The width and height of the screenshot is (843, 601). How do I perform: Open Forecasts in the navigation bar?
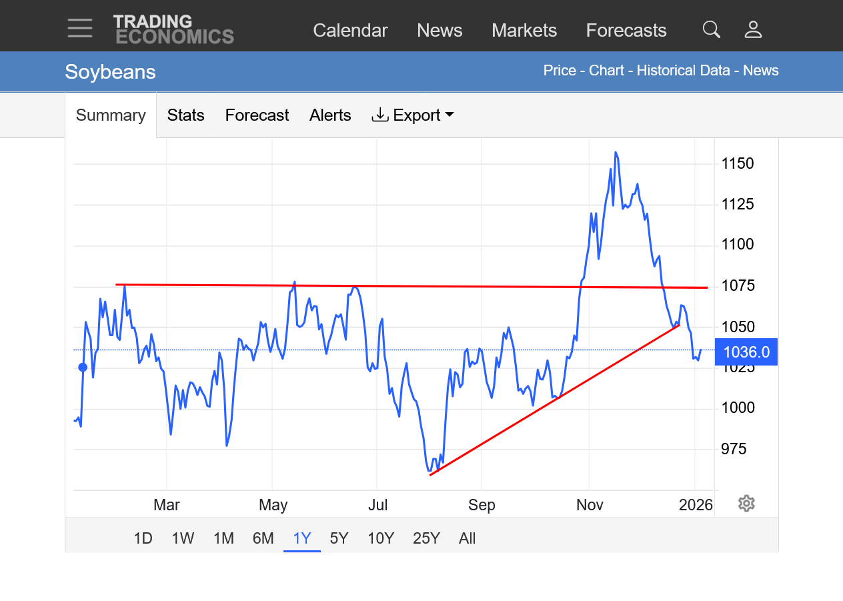coord(626,31)
